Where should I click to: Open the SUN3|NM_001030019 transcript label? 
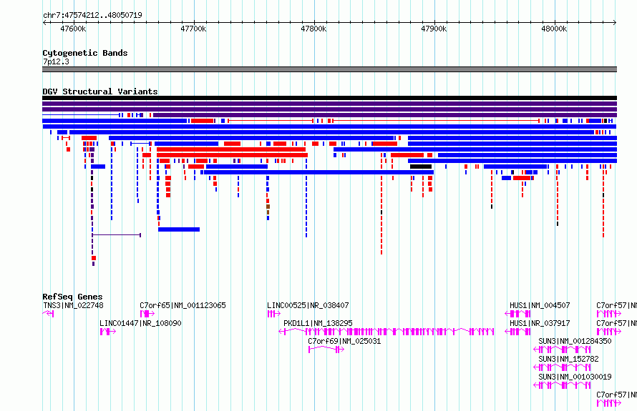tap(575, 377)
